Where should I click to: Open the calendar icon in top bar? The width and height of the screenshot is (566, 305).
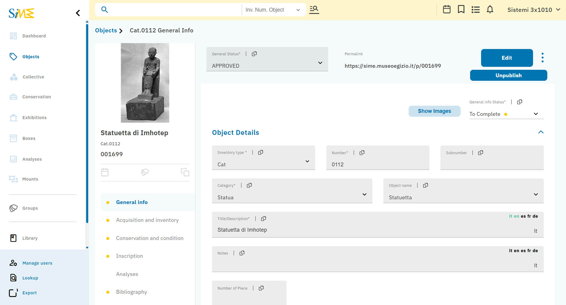point(447,9)
